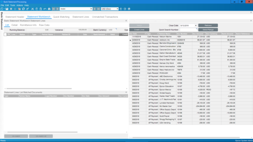Sort by Doc Amount column header
Viewport: 253px width, 142px height.
click(x=198, y=34)
